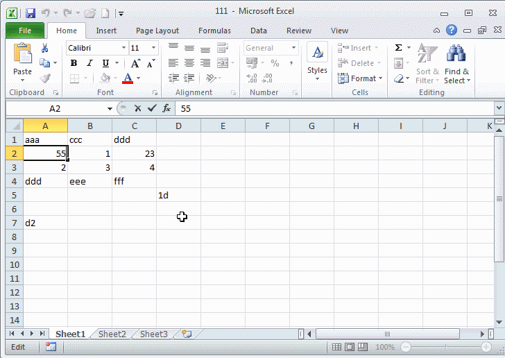Open the cell Styles button
The height and width of the screenshot is (358, 505).
(x=317, y=62)
